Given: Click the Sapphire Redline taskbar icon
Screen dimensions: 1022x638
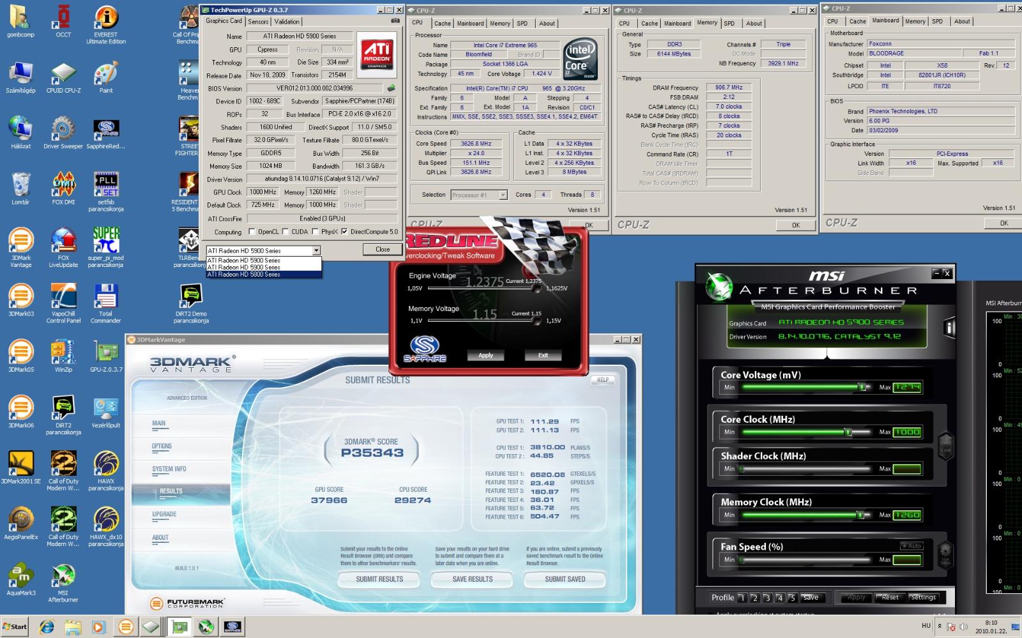Looking at the screenshot, I should 233,627.
